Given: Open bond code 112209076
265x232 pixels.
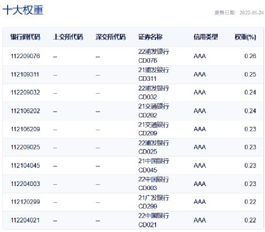Looking at the screenshot, I should (25, 56).
